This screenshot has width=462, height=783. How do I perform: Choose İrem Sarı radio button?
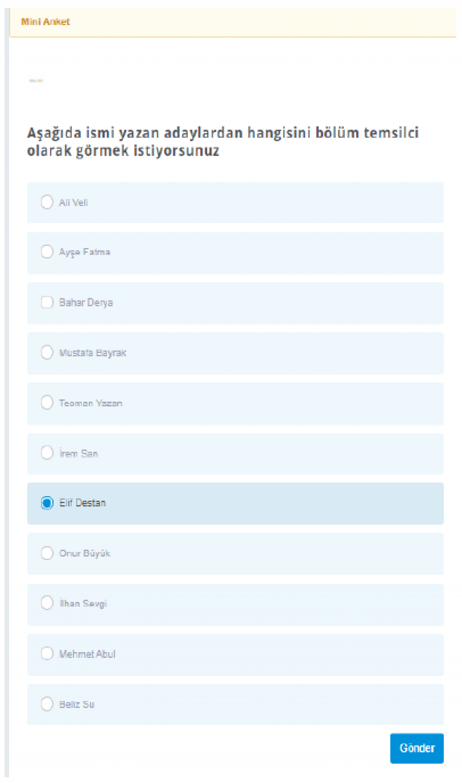47,452
